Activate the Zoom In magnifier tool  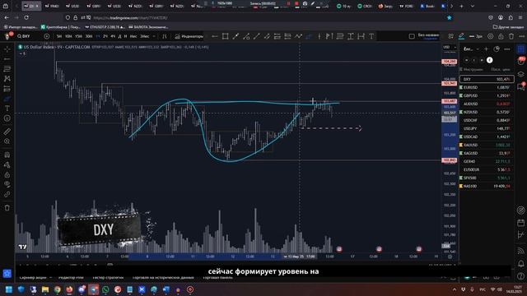(7, 141)
